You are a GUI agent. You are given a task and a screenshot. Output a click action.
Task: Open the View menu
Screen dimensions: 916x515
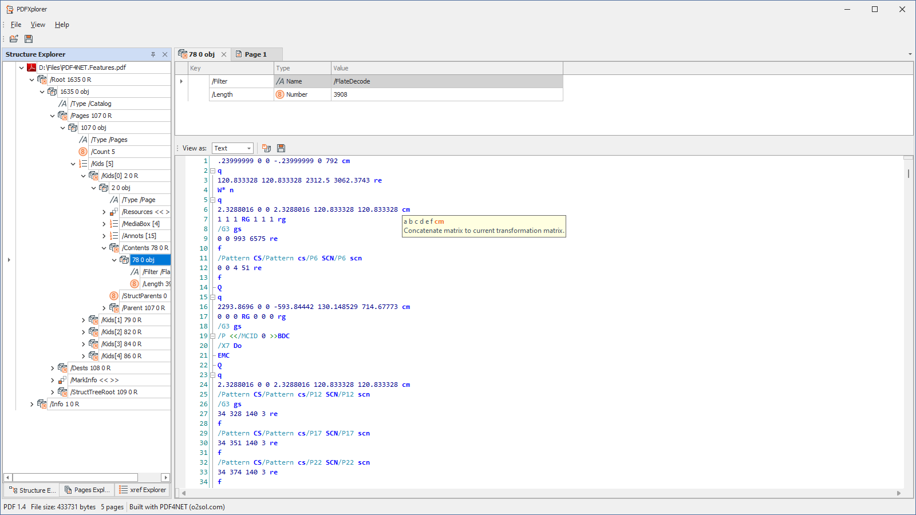click(x=38, y=25)
